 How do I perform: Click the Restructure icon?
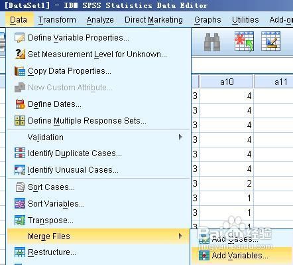coord(20,252)
